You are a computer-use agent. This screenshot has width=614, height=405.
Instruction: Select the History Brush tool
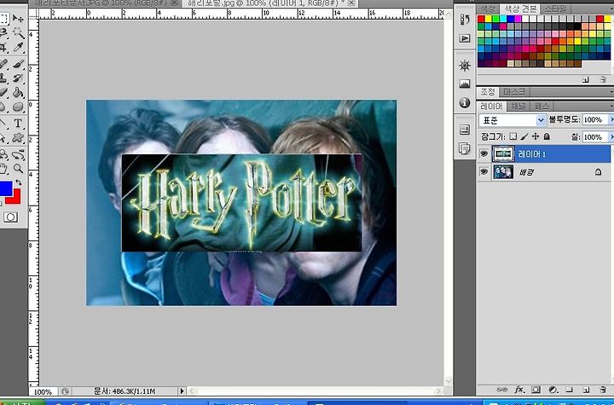(x=18, y=78)
